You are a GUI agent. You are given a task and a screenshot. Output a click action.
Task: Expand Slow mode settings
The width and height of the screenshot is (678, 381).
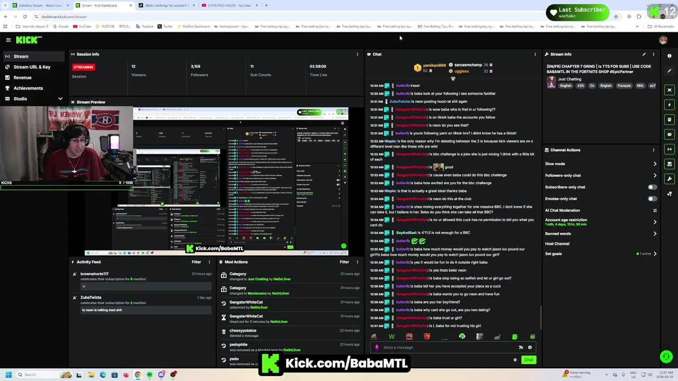point(655,164)
